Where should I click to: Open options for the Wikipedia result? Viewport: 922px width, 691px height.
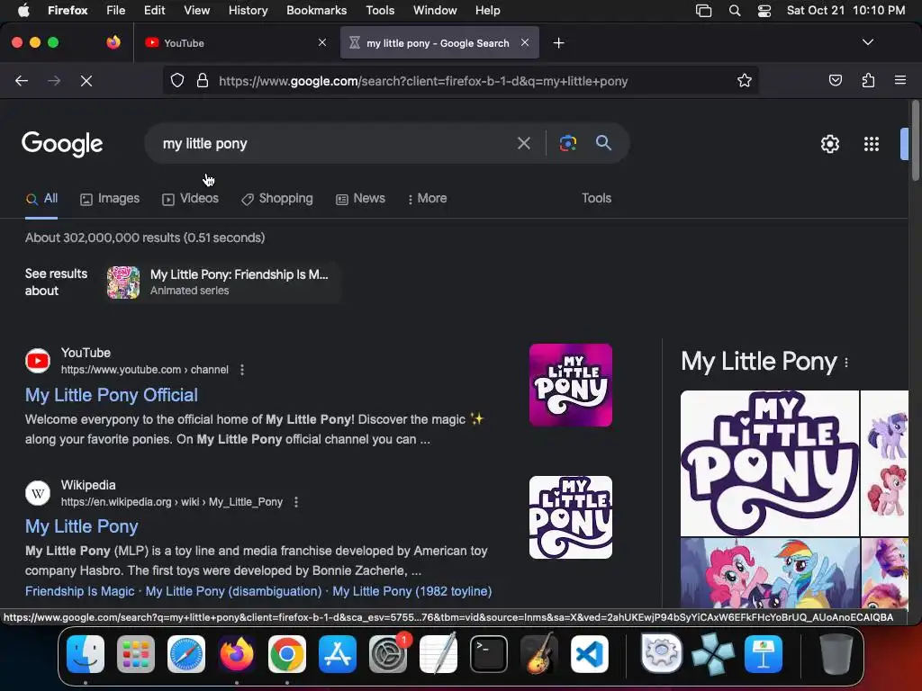295,502
